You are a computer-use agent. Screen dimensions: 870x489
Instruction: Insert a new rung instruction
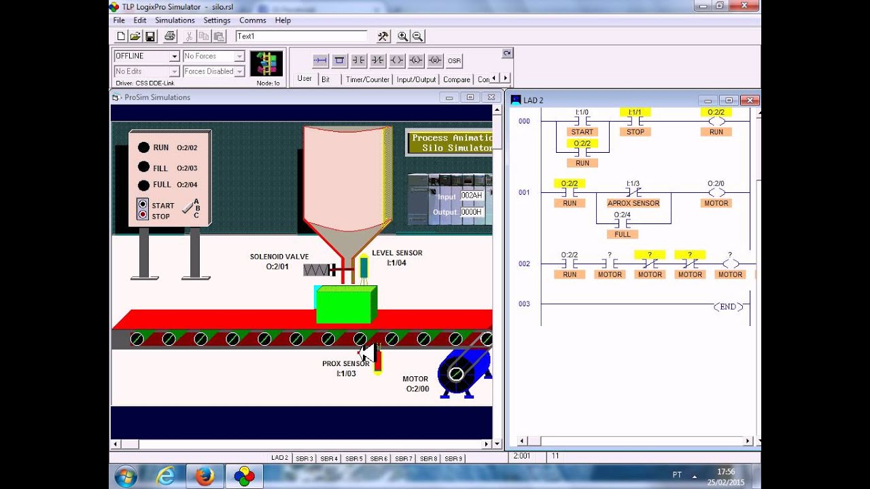point(320,60)
